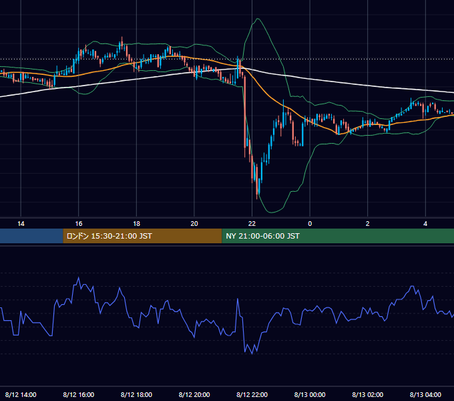Click the 22 hour axis label
454x401 pixels.
[252, 224]
